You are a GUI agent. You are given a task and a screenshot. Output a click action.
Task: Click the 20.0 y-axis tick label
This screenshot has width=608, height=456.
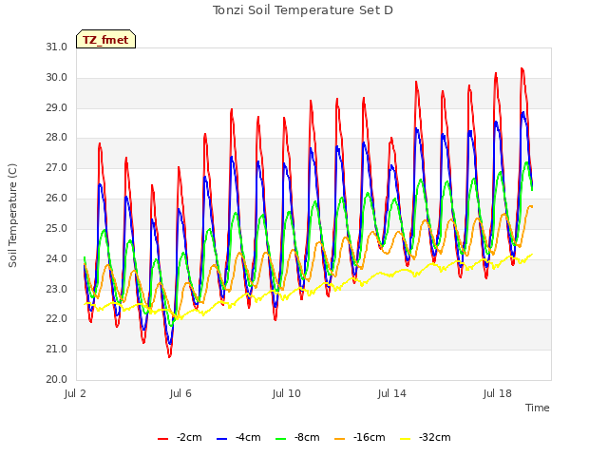click(57, 380)
